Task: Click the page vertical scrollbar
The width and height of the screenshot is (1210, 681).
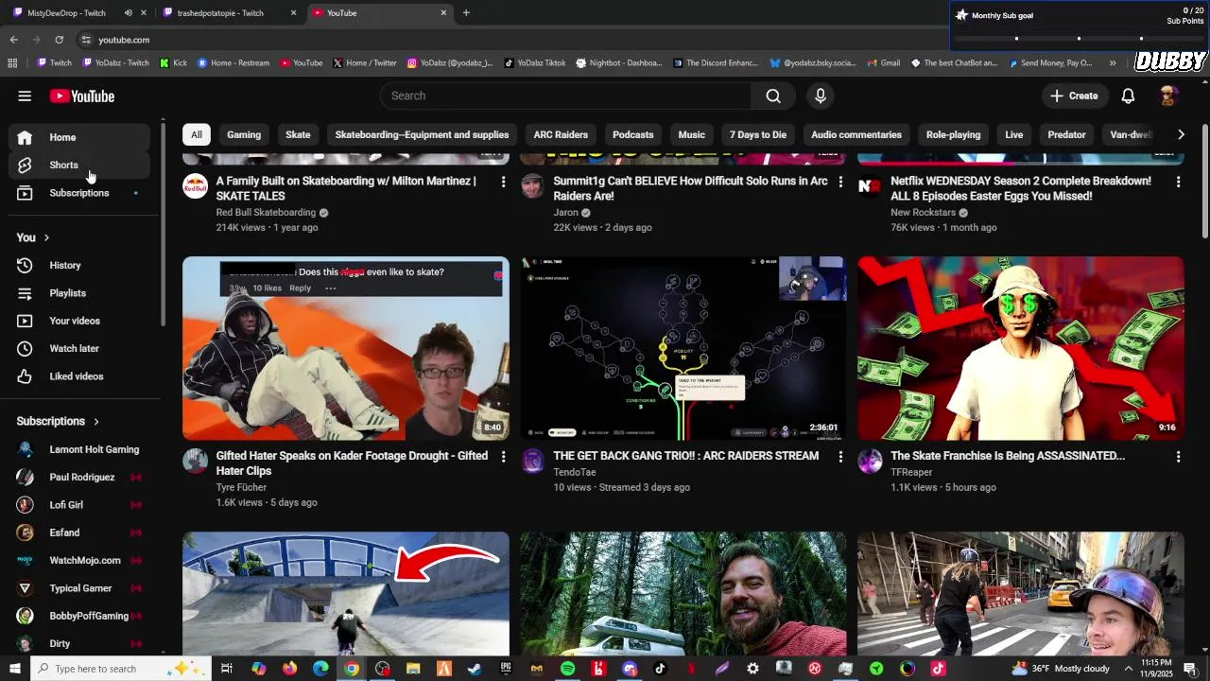Action: [1205, 180]
